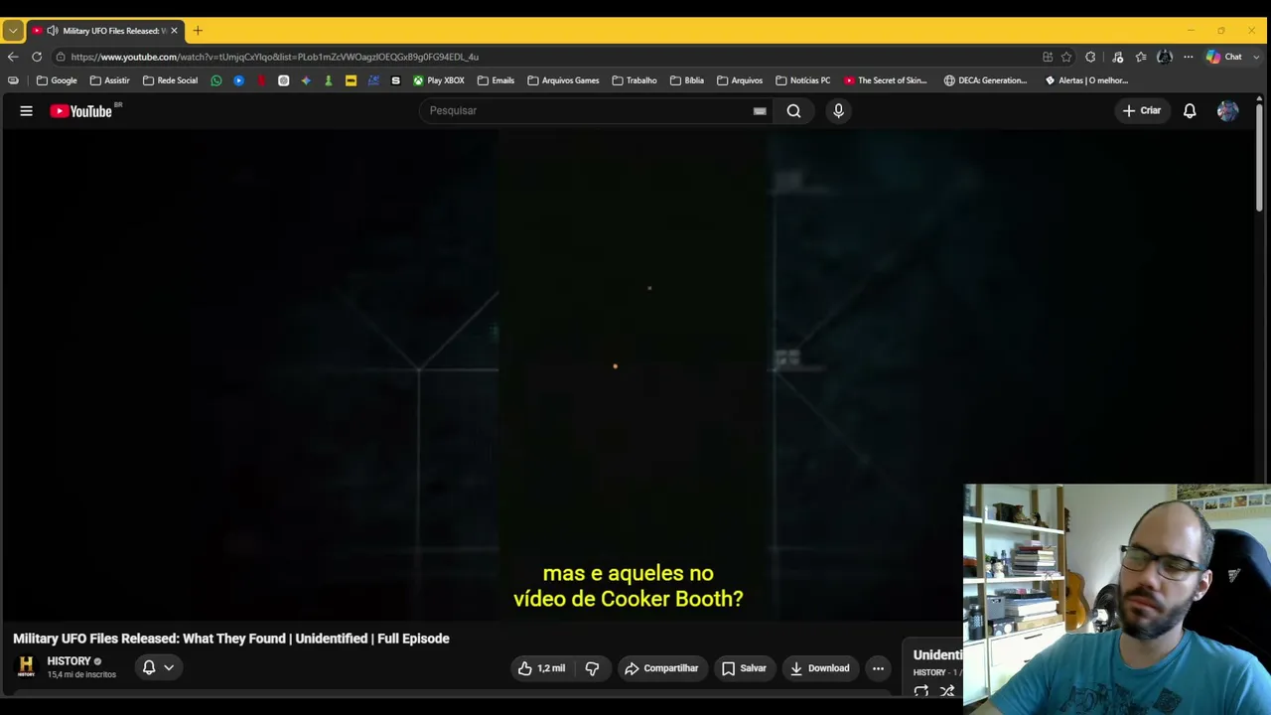Open the on-screen keyboard in search box
Screen dimensions: 1271x715
(x=760, y=111)
